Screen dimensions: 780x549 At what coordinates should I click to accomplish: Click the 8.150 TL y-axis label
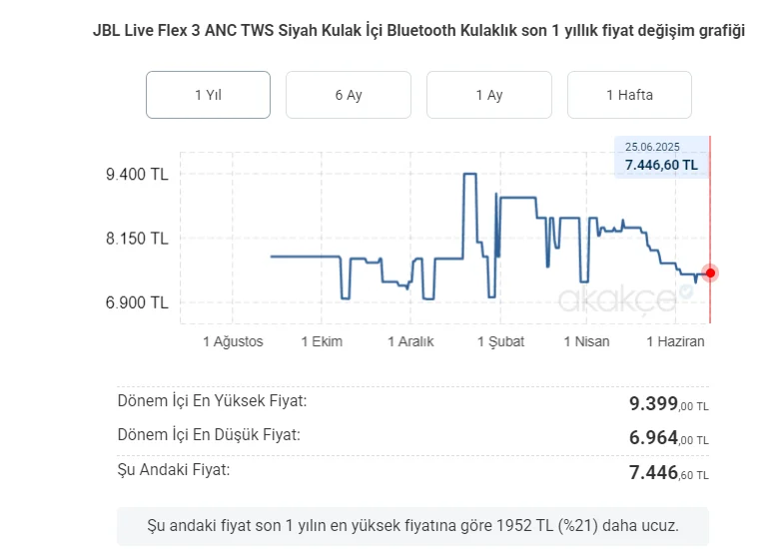click(x=137, y=239)
